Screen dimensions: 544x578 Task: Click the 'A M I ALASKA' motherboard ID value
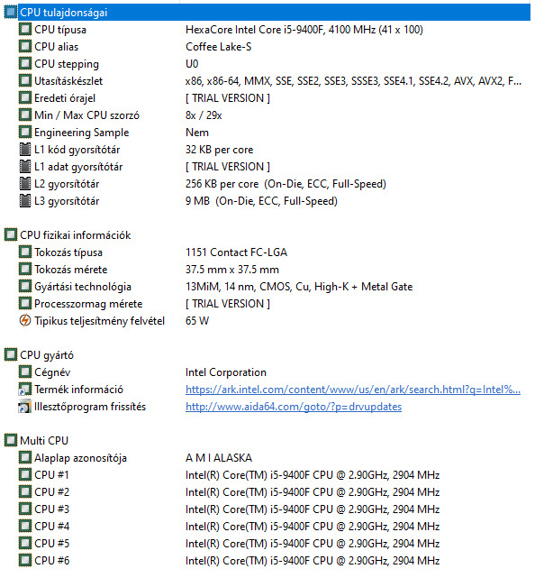(x=219, y=458)
